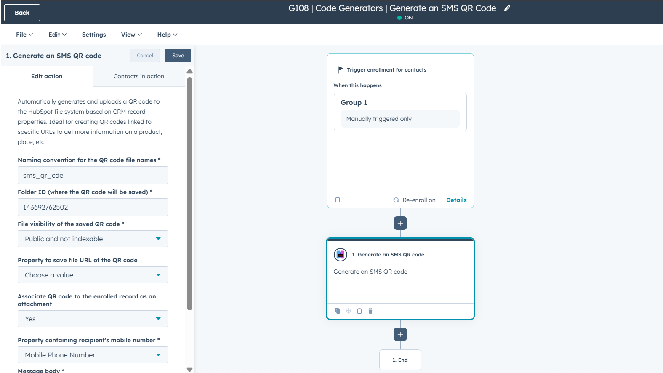Viewport: 663px width, 373px height.
Task: Open the attachment association Yes dropdown
Action: coord(93,319)
